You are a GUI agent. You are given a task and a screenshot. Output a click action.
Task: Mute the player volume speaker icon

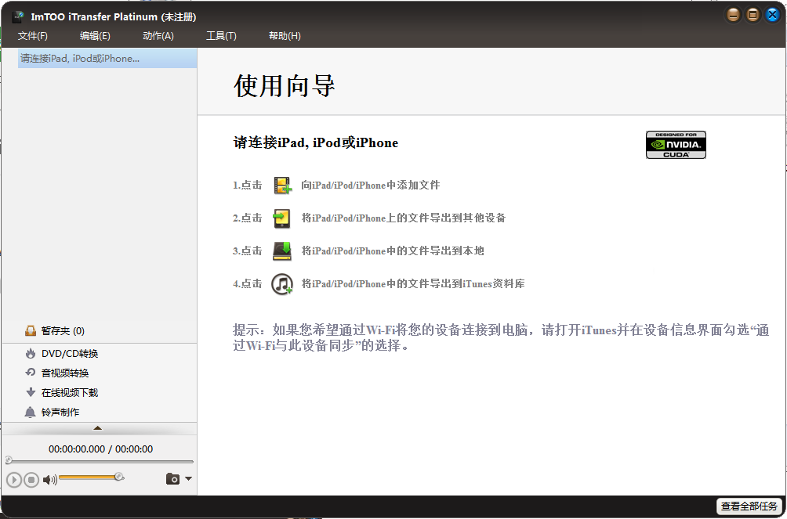pyautogui.click(x=49, y=480)
